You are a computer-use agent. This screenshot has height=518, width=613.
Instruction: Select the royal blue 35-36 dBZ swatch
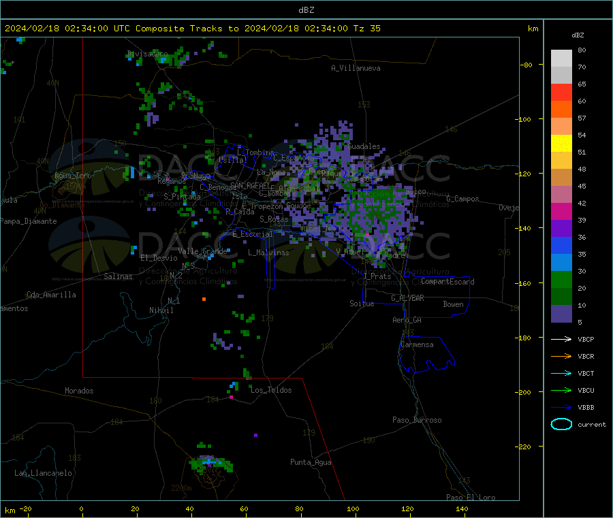pos(561,245)
